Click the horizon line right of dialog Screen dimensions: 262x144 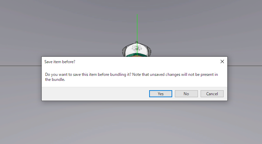click(x=245, y=66)
